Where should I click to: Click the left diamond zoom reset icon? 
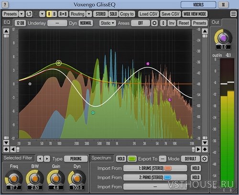click(6, 149)
